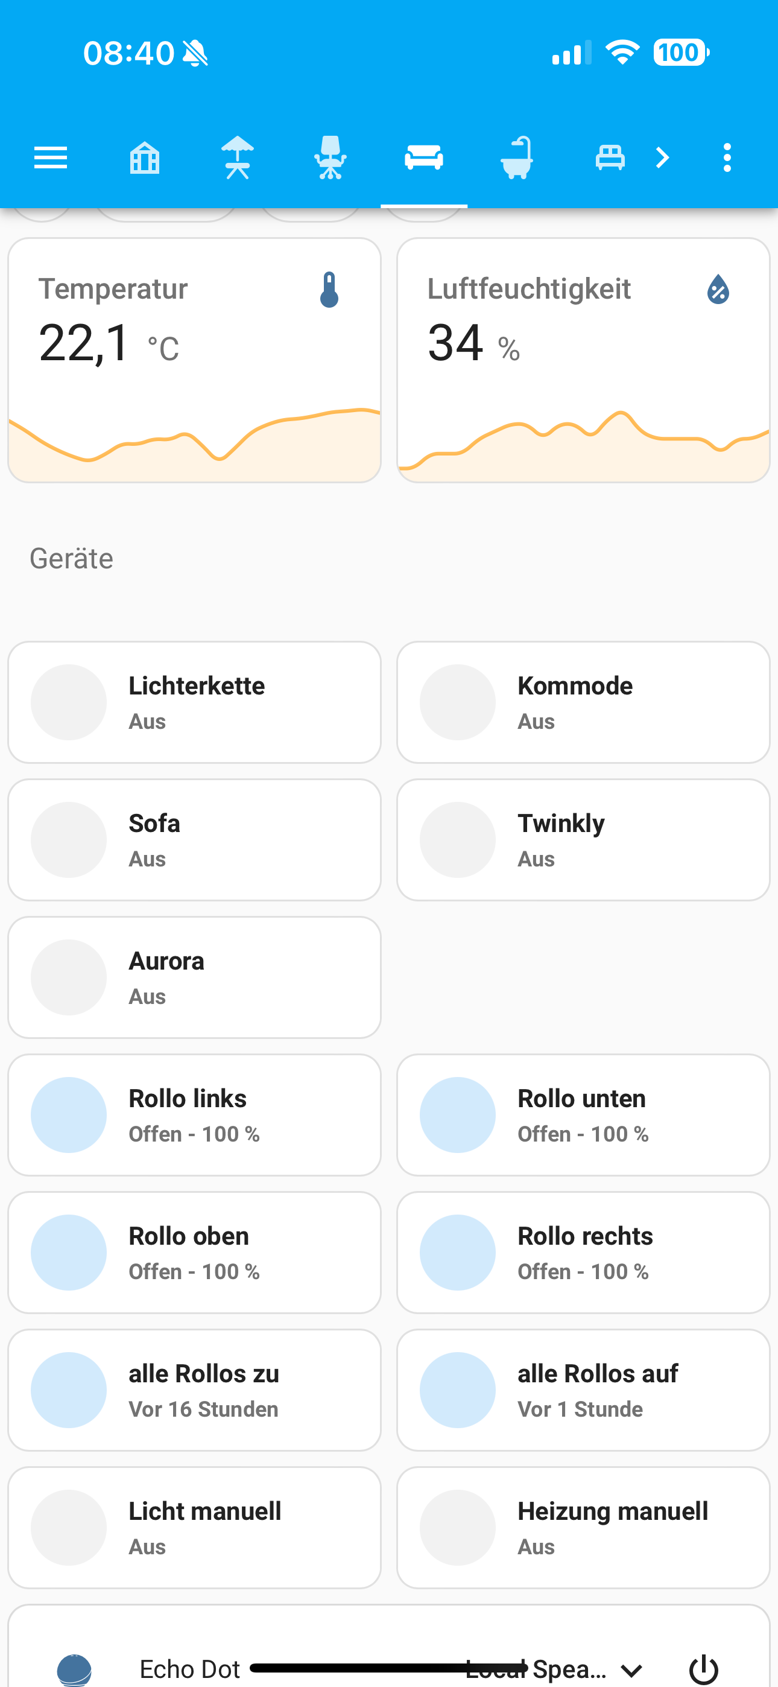Switch to the house overview tab
The width and height of the screenshot is (778, 1687).
tap(145, 158)
